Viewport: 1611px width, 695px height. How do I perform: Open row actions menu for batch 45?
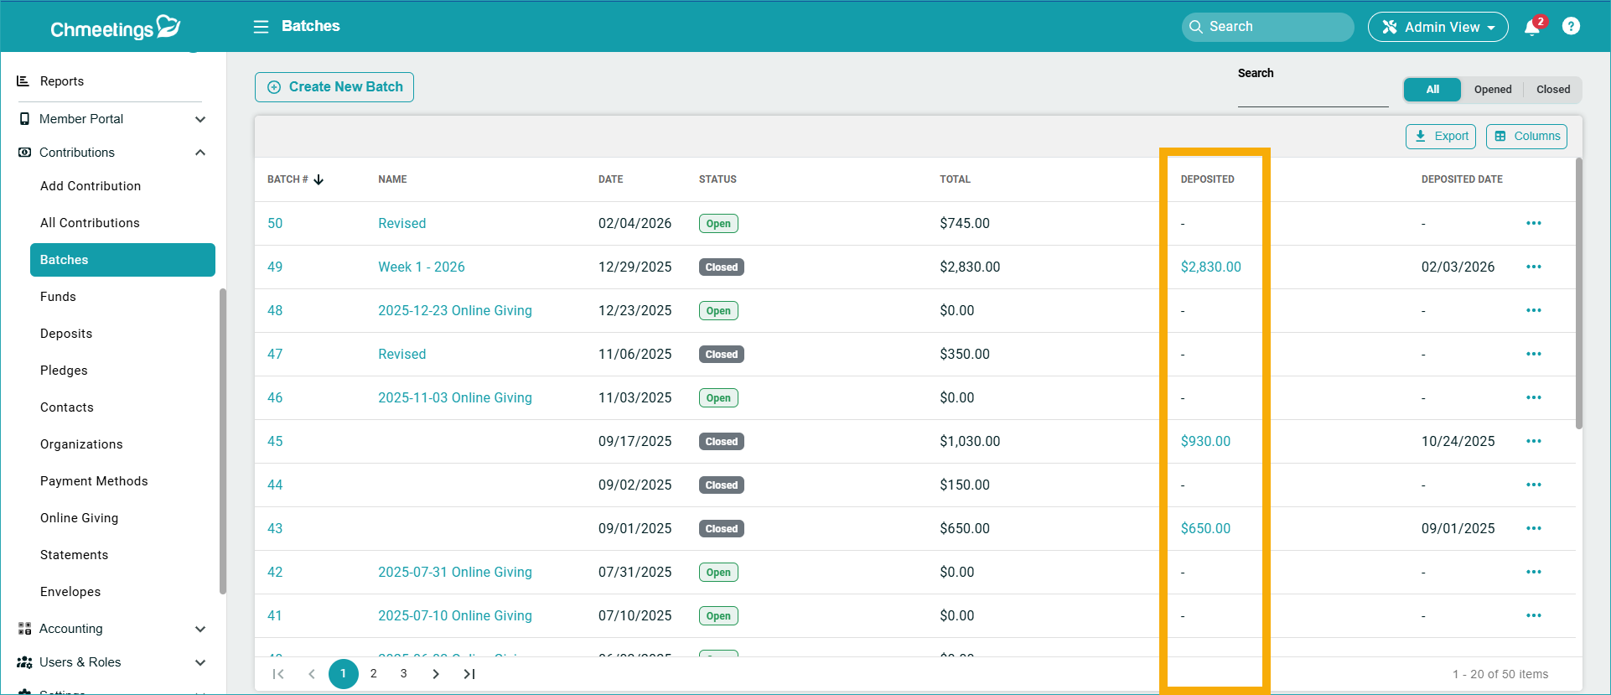pos(1534,441)
